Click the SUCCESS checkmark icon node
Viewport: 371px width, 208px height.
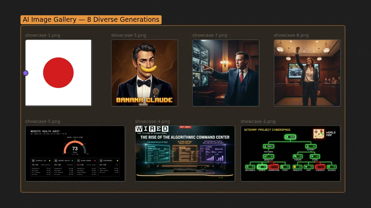[x=328, y=167]
